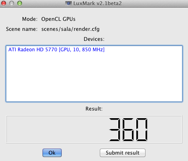The width and height of the screenshot is (188, 161).
Task: Click the scene name scenes/sala/render.cfg
Action: click(70, 29)
